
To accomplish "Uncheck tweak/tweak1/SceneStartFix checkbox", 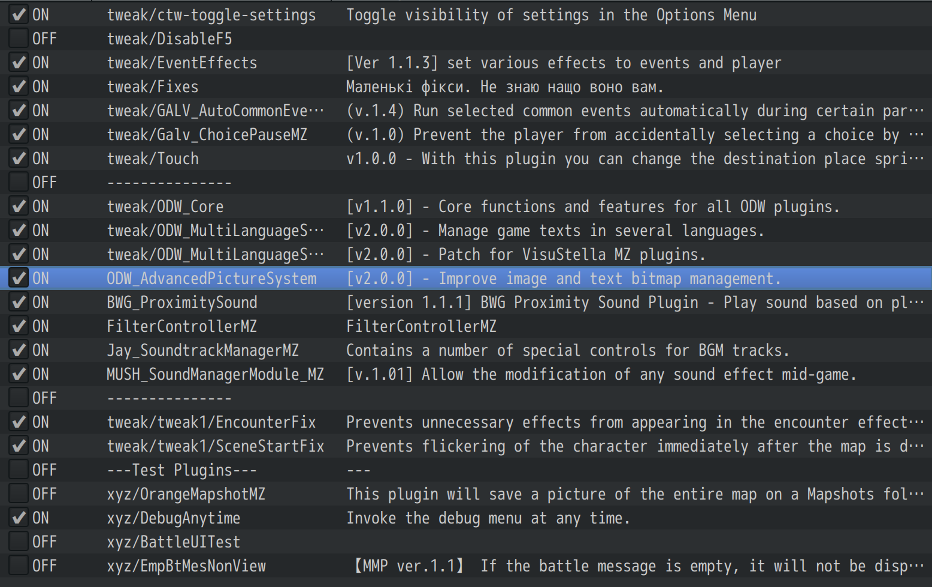I will coord(19,446).
